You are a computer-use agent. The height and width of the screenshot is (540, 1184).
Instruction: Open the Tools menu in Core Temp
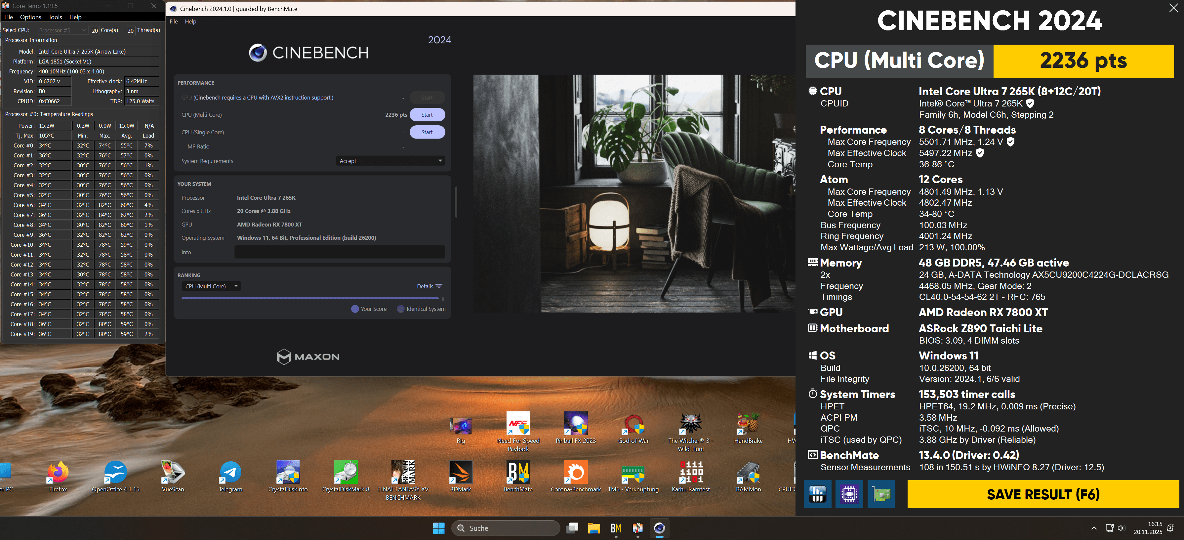[55, 17]
